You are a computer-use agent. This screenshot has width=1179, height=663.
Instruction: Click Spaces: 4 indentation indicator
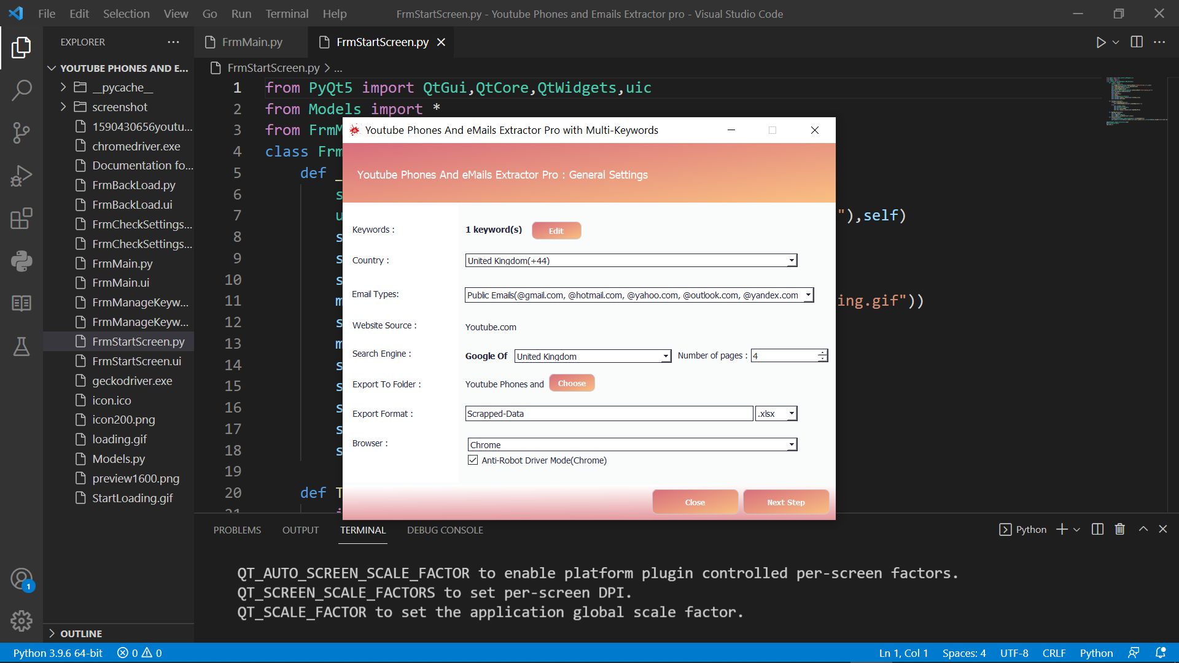(964, 653)
